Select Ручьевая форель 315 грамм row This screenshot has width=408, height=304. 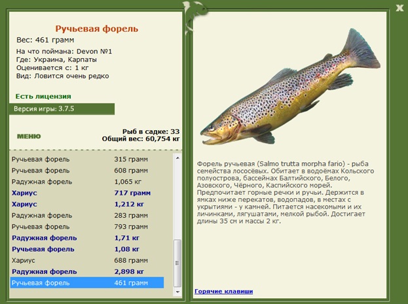(87, 160)
